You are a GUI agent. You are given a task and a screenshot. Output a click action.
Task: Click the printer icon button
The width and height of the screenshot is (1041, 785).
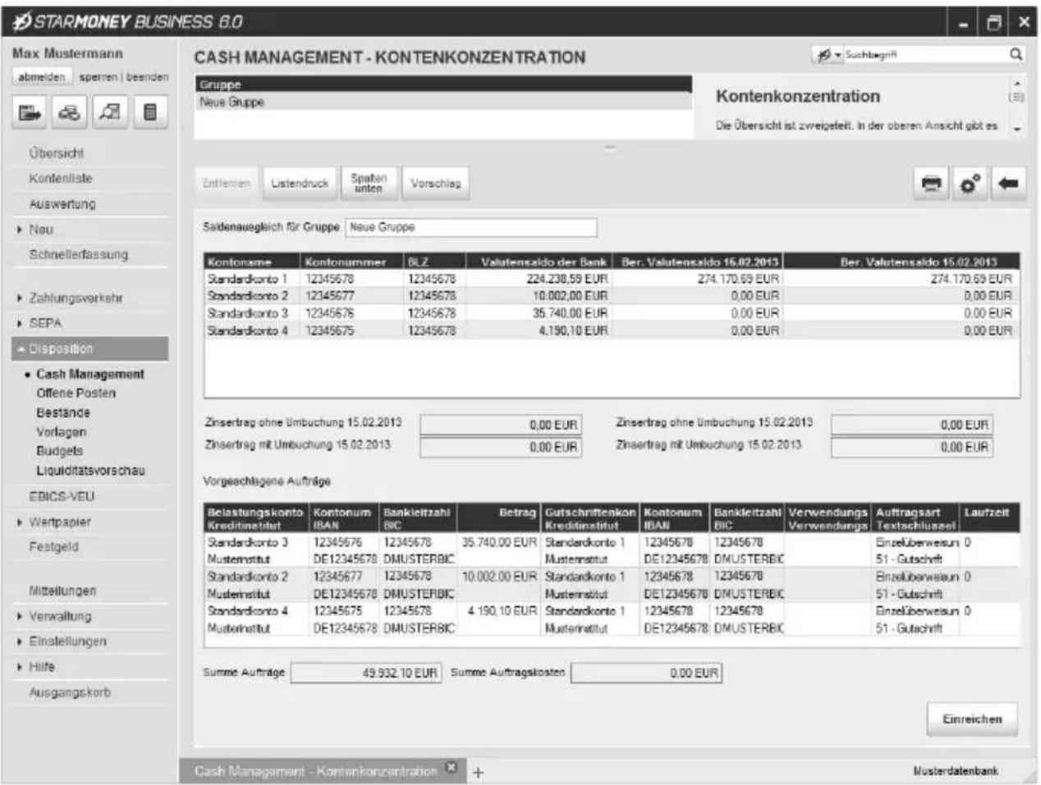coord(931,184)
